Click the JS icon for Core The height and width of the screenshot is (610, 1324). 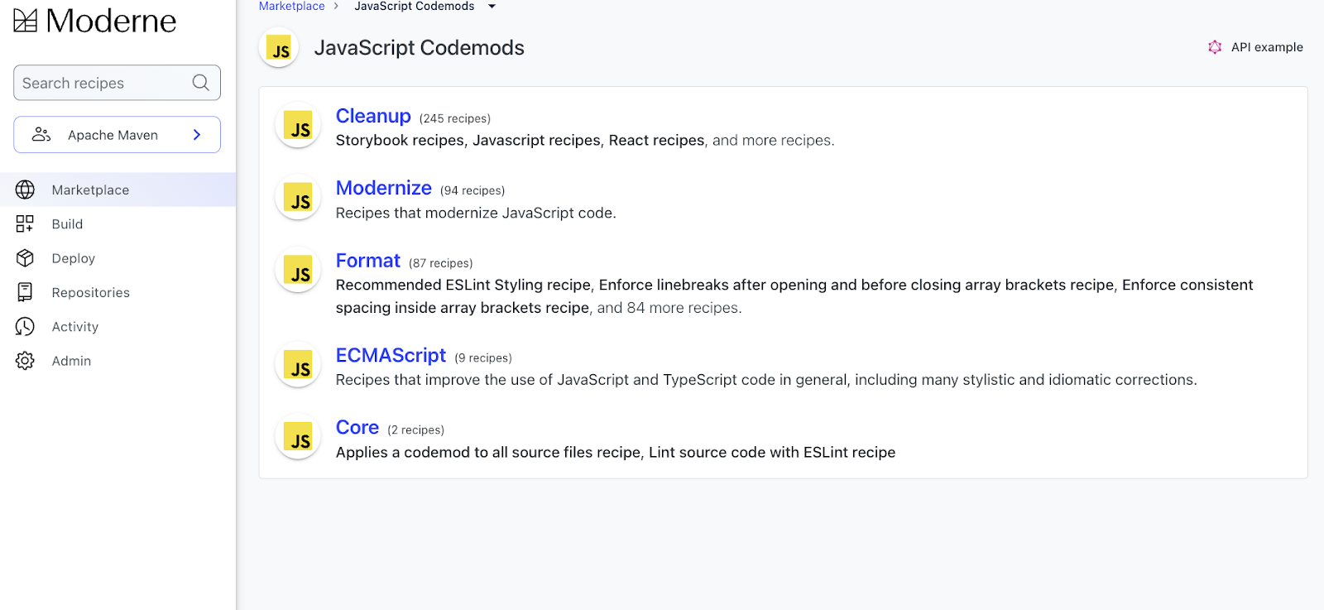[298, 437]
